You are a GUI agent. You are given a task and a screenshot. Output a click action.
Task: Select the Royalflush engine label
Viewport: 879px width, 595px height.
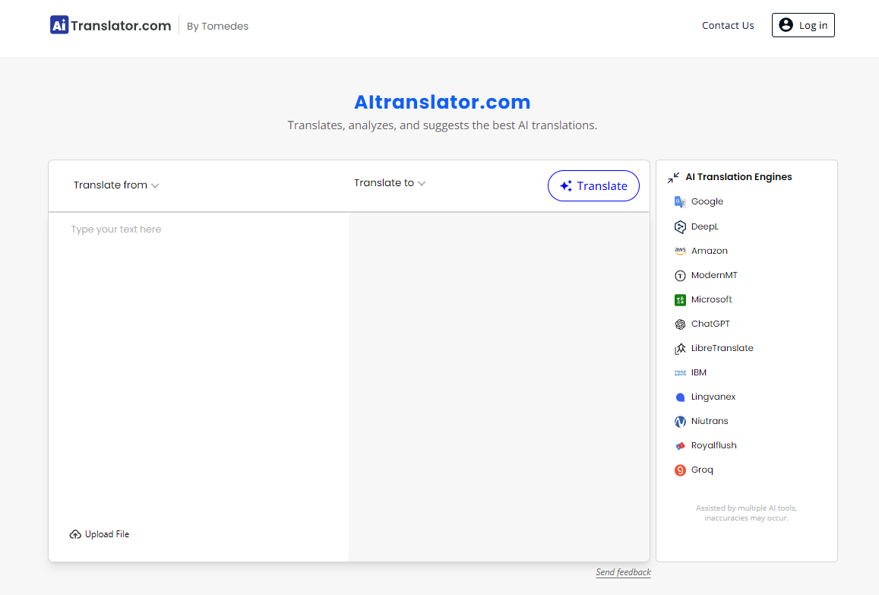coord(713,446)
